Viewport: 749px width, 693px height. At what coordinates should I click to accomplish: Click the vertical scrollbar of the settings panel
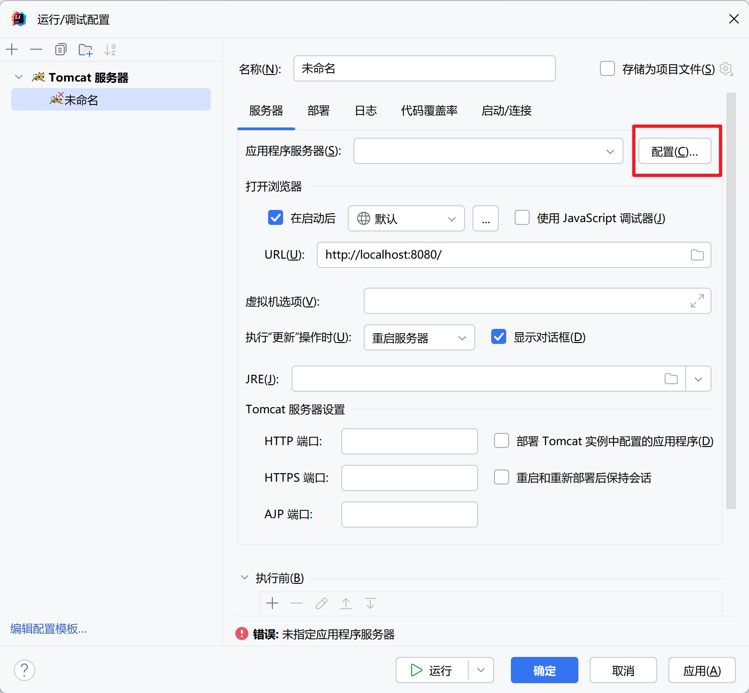point(731,301)
